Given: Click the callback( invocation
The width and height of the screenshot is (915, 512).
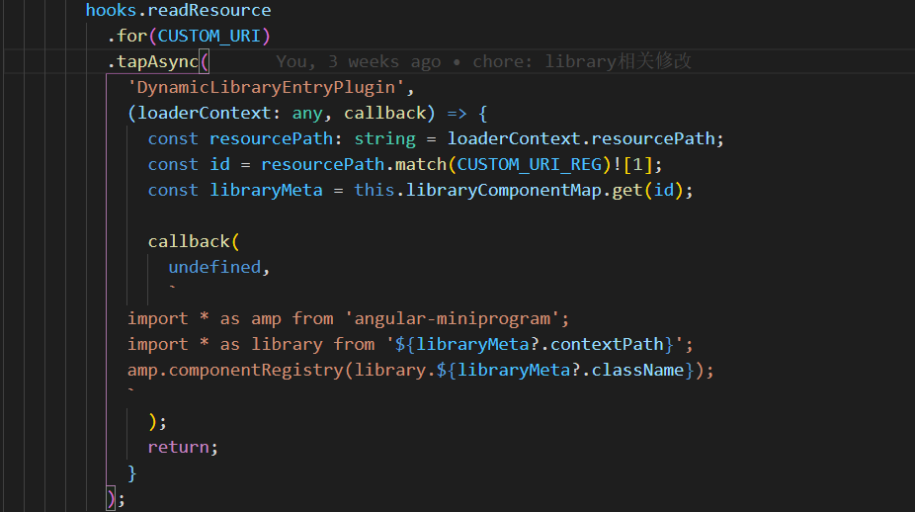Looking at the screenshot, I should click(x=194, y=242).
